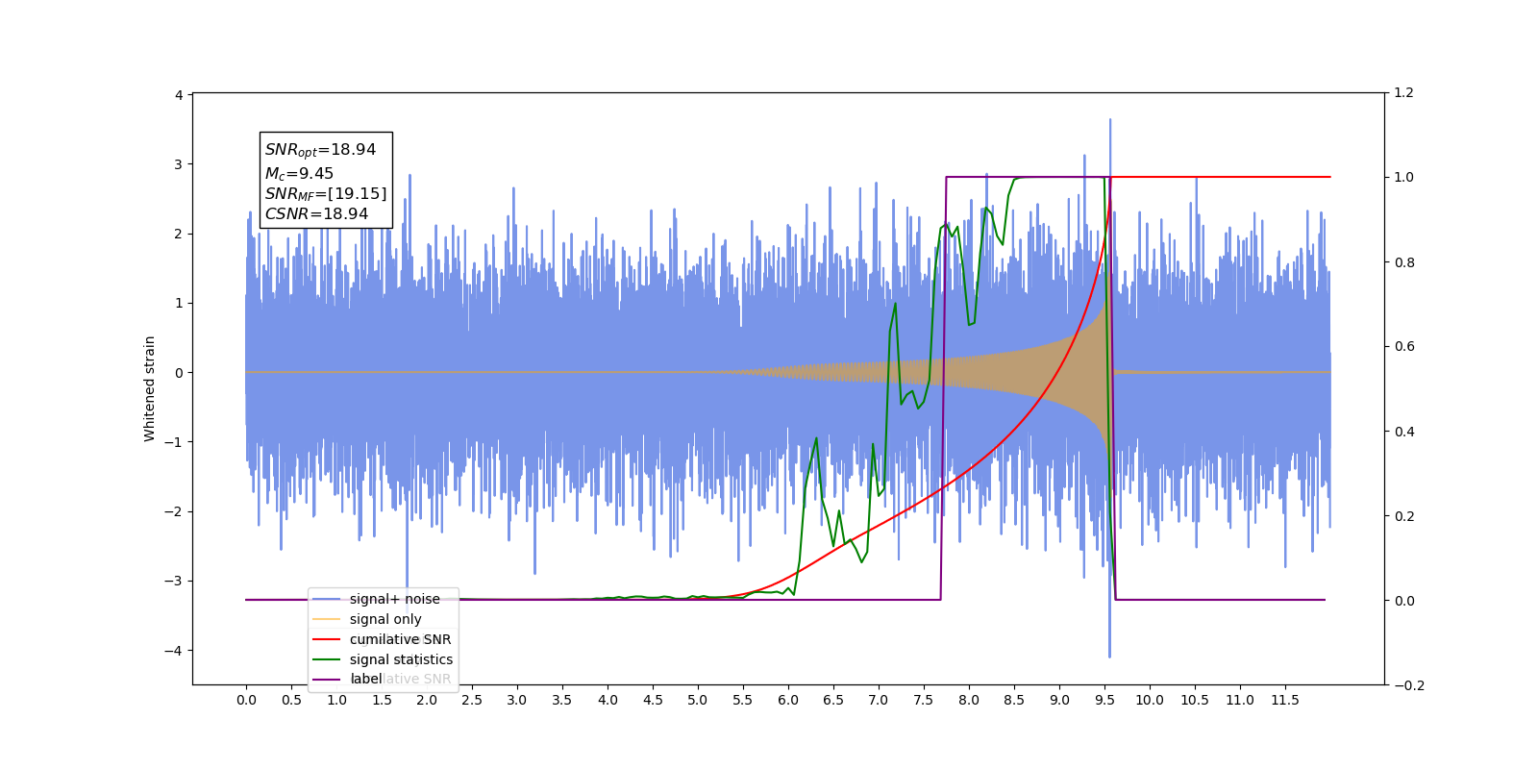
Task: Click the orange line swatch for signal only
Action: (x=327, y=619)
